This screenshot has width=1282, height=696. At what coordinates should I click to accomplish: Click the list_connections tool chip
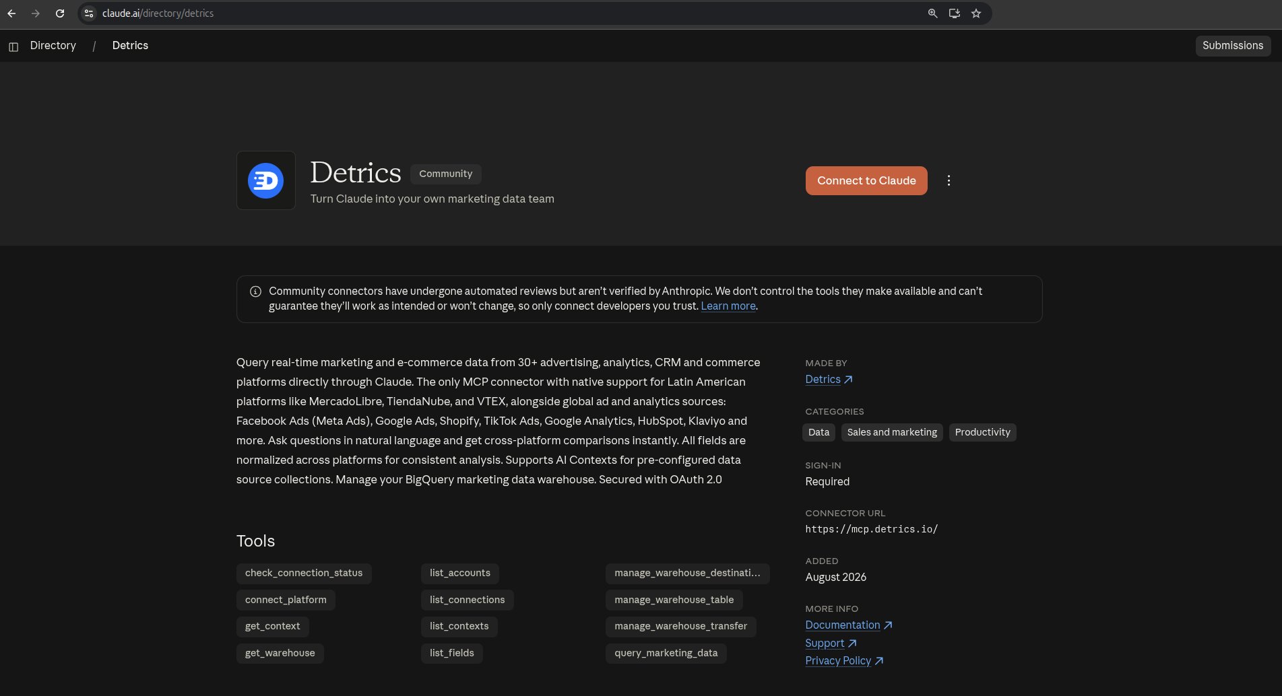point(468,600)
